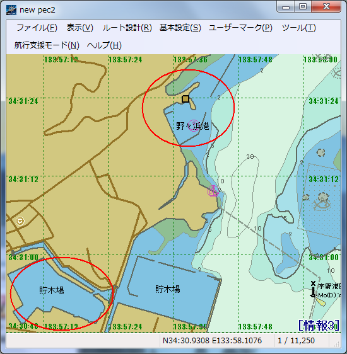Click the new pec2 application icon in title bar
This screenshot has width=347, height=354.
click(11, 10)
